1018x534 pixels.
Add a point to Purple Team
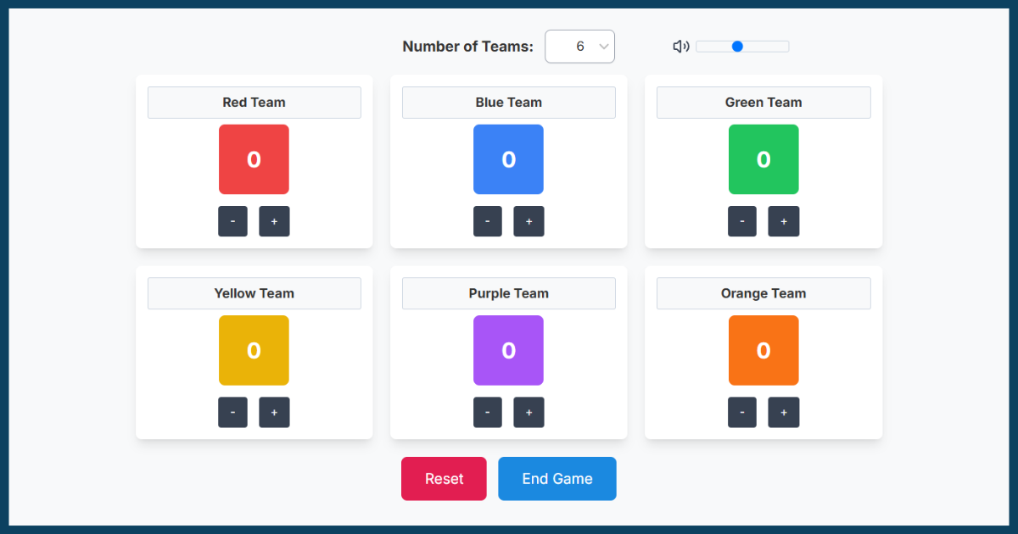click(x=529, y=413)
